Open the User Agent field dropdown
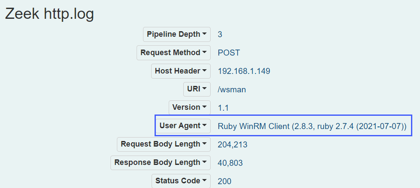This screenshot has height=188, width=420. [x=183, y=126]
